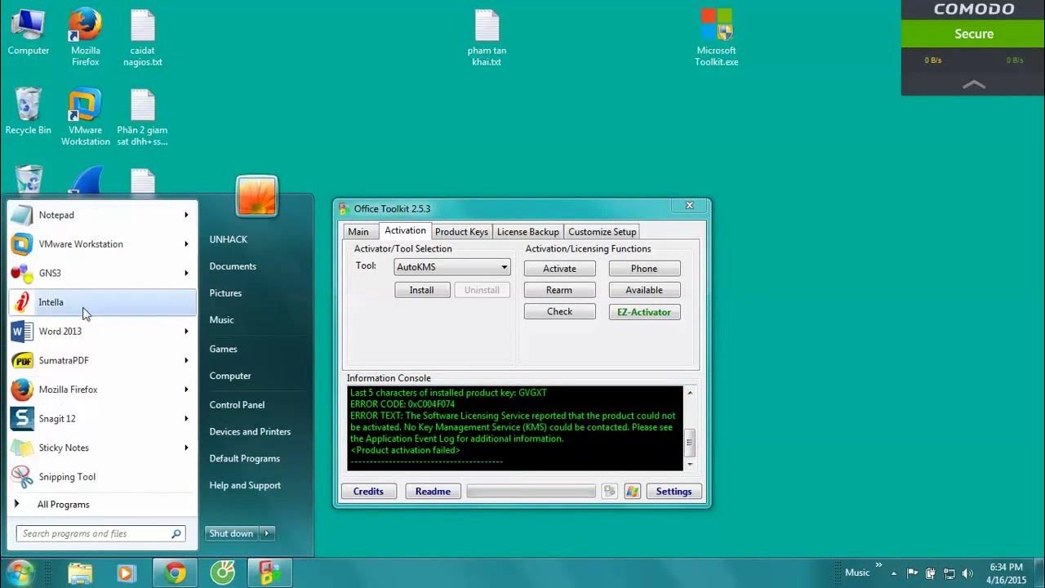Click the Action Center flag tray icon
Image resolution: width=1045 pixels, height=588 pixels.
(x=913, y=573)
